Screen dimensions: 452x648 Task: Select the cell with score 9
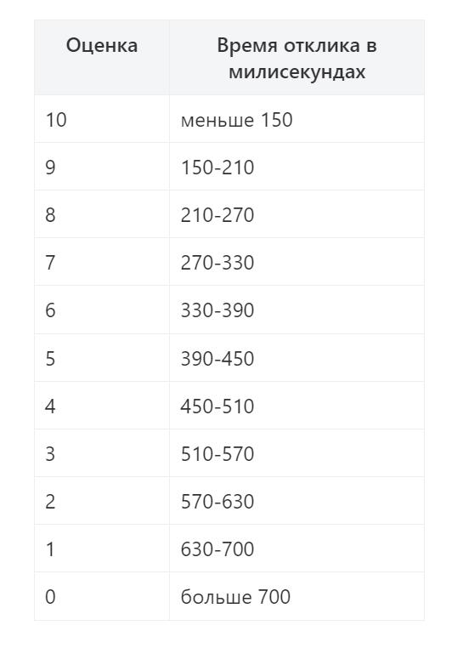coord(102,167)
